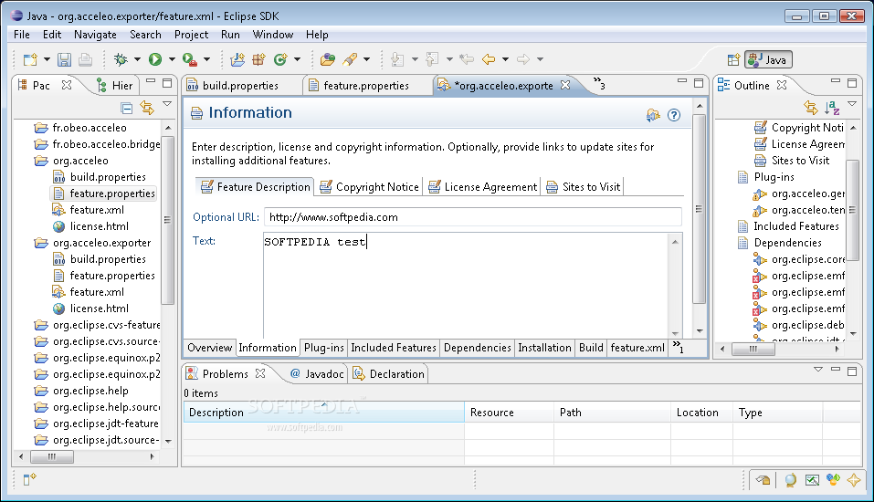Open Package Explorer view menu triangle
The width and height of the screenshot is (874, 502).
pos(167,104)
